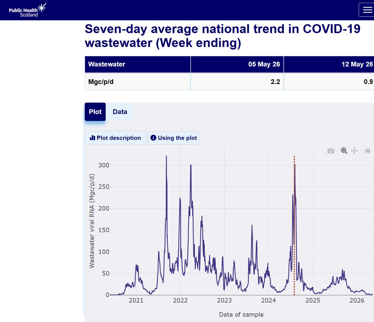Click the 05 May 26 column header
This screenshot has height=322, width=374.
tap(237, 64)
